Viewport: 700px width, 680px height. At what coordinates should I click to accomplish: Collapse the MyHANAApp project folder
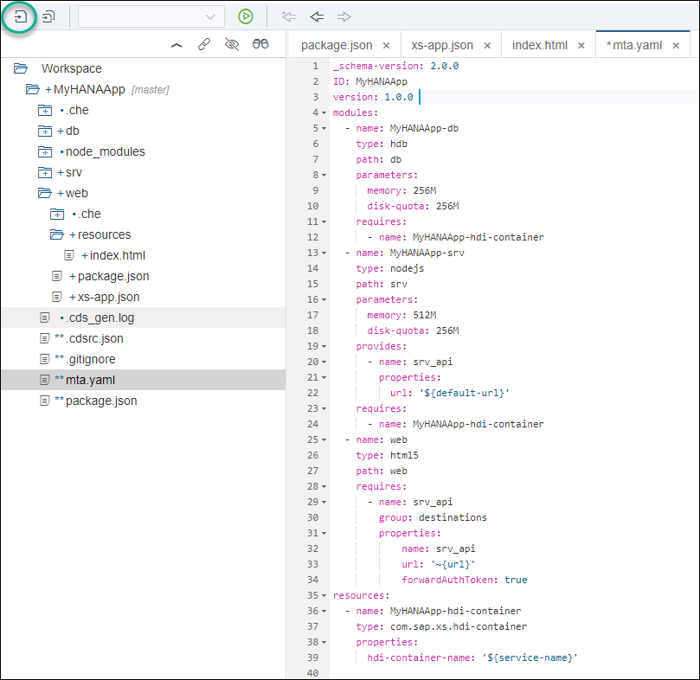point(33,89)
